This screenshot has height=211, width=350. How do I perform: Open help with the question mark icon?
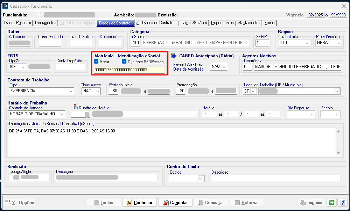pos(342,203)
